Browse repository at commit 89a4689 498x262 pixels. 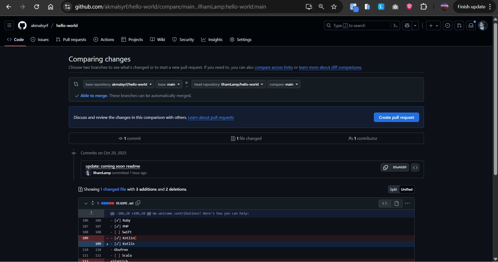pyautogui.click(x=415, y=168)
